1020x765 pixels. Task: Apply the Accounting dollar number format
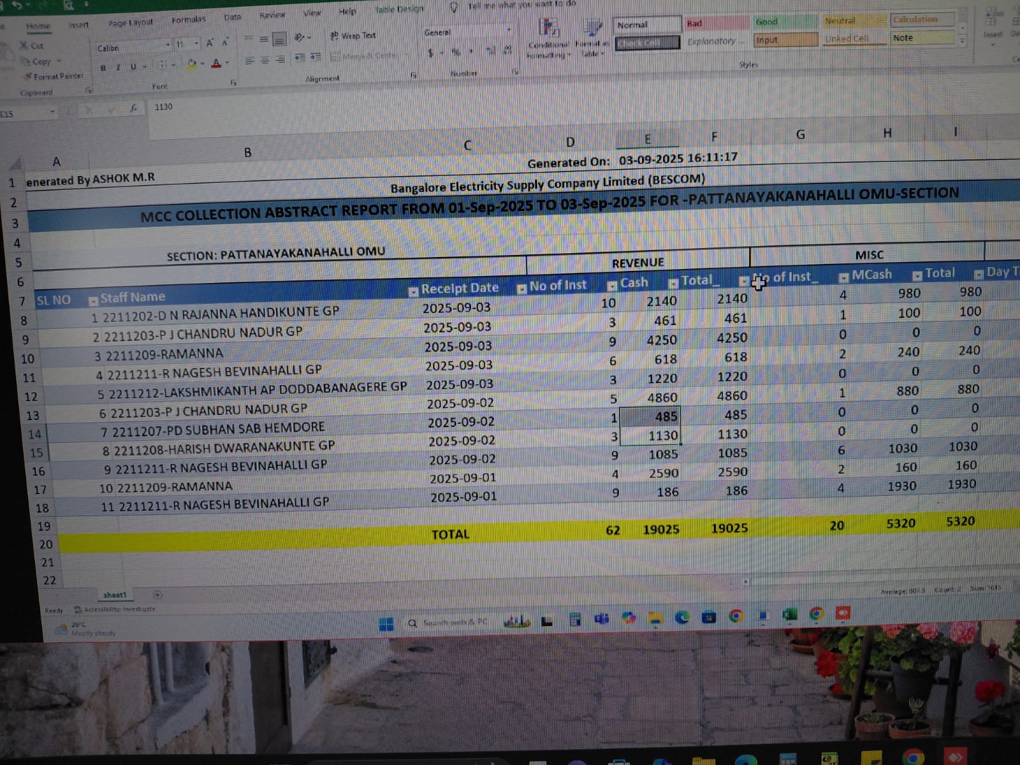click(x=431, y=53)
